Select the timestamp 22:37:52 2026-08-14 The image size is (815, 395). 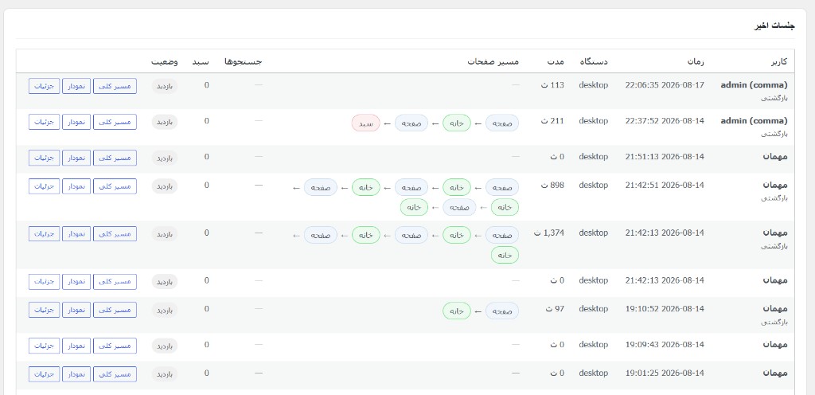pyautogui.click(x=665, y=121)
